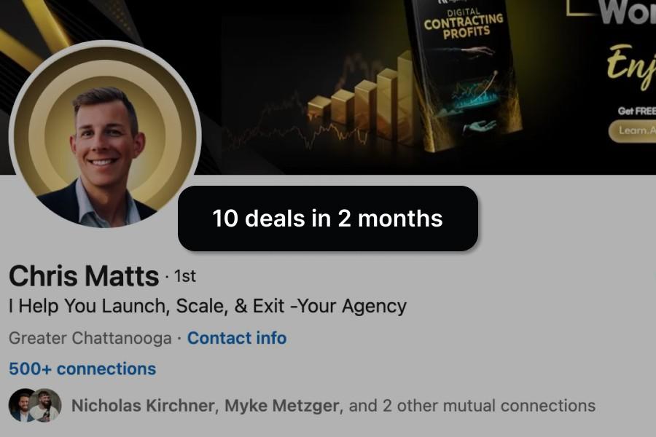Click the white Wor heading in banner
Screen dimensions: 656x437
(628, 12)
